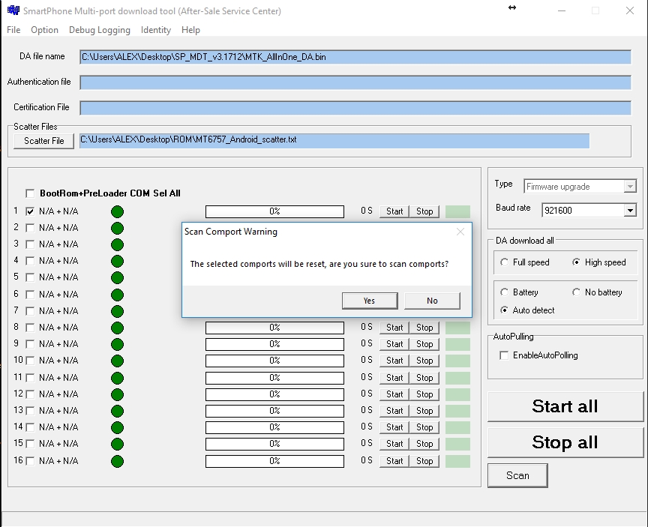This screenshot has height=527, width=648.
Task: Click light green status box for port 1
Action: (457, 211)
